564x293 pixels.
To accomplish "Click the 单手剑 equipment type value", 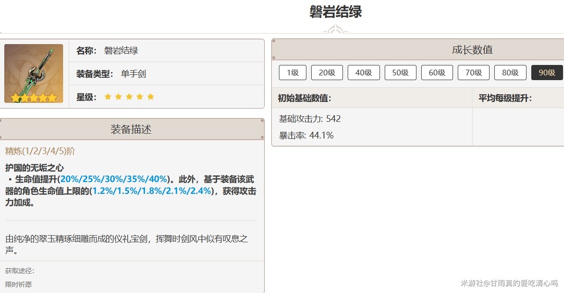I will coord(133,74).
